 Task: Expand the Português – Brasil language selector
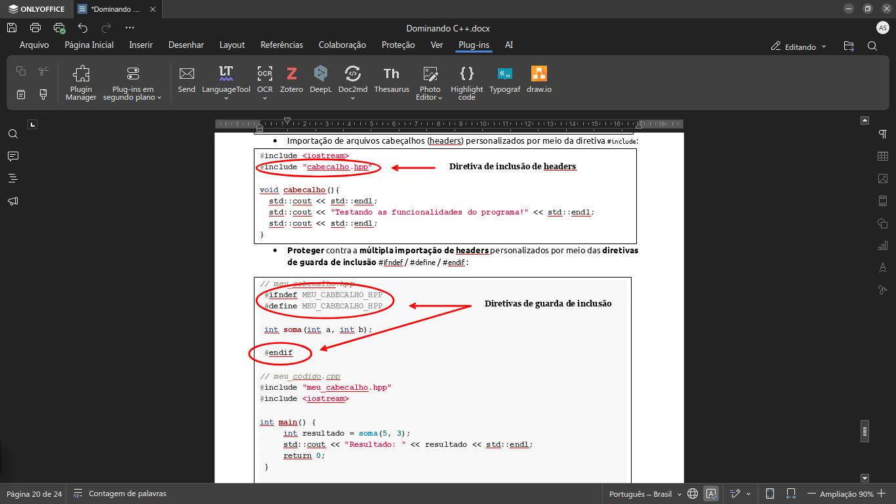point(645,494)
